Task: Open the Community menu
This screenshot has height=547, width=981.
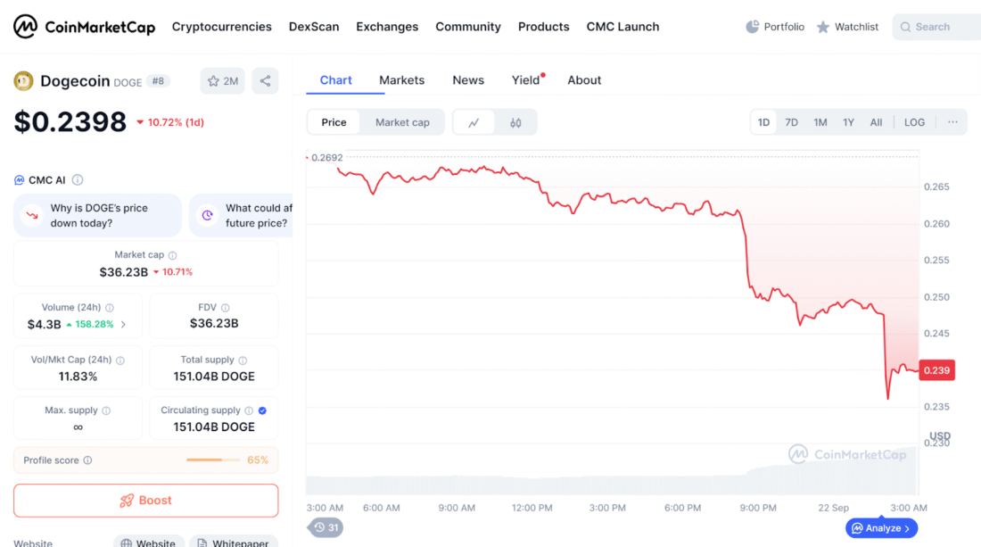Action: (x=468, y=27)
